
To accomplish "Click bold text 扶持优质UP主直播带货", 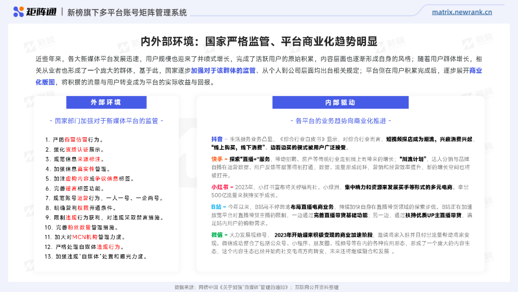I will pos(433,215).
